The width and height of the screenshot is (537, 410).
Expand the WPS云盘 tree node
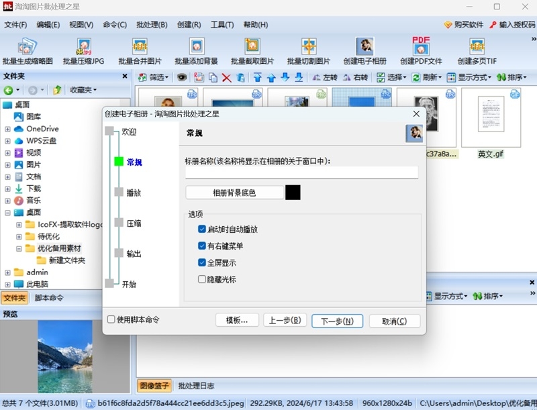coord(7,142)
